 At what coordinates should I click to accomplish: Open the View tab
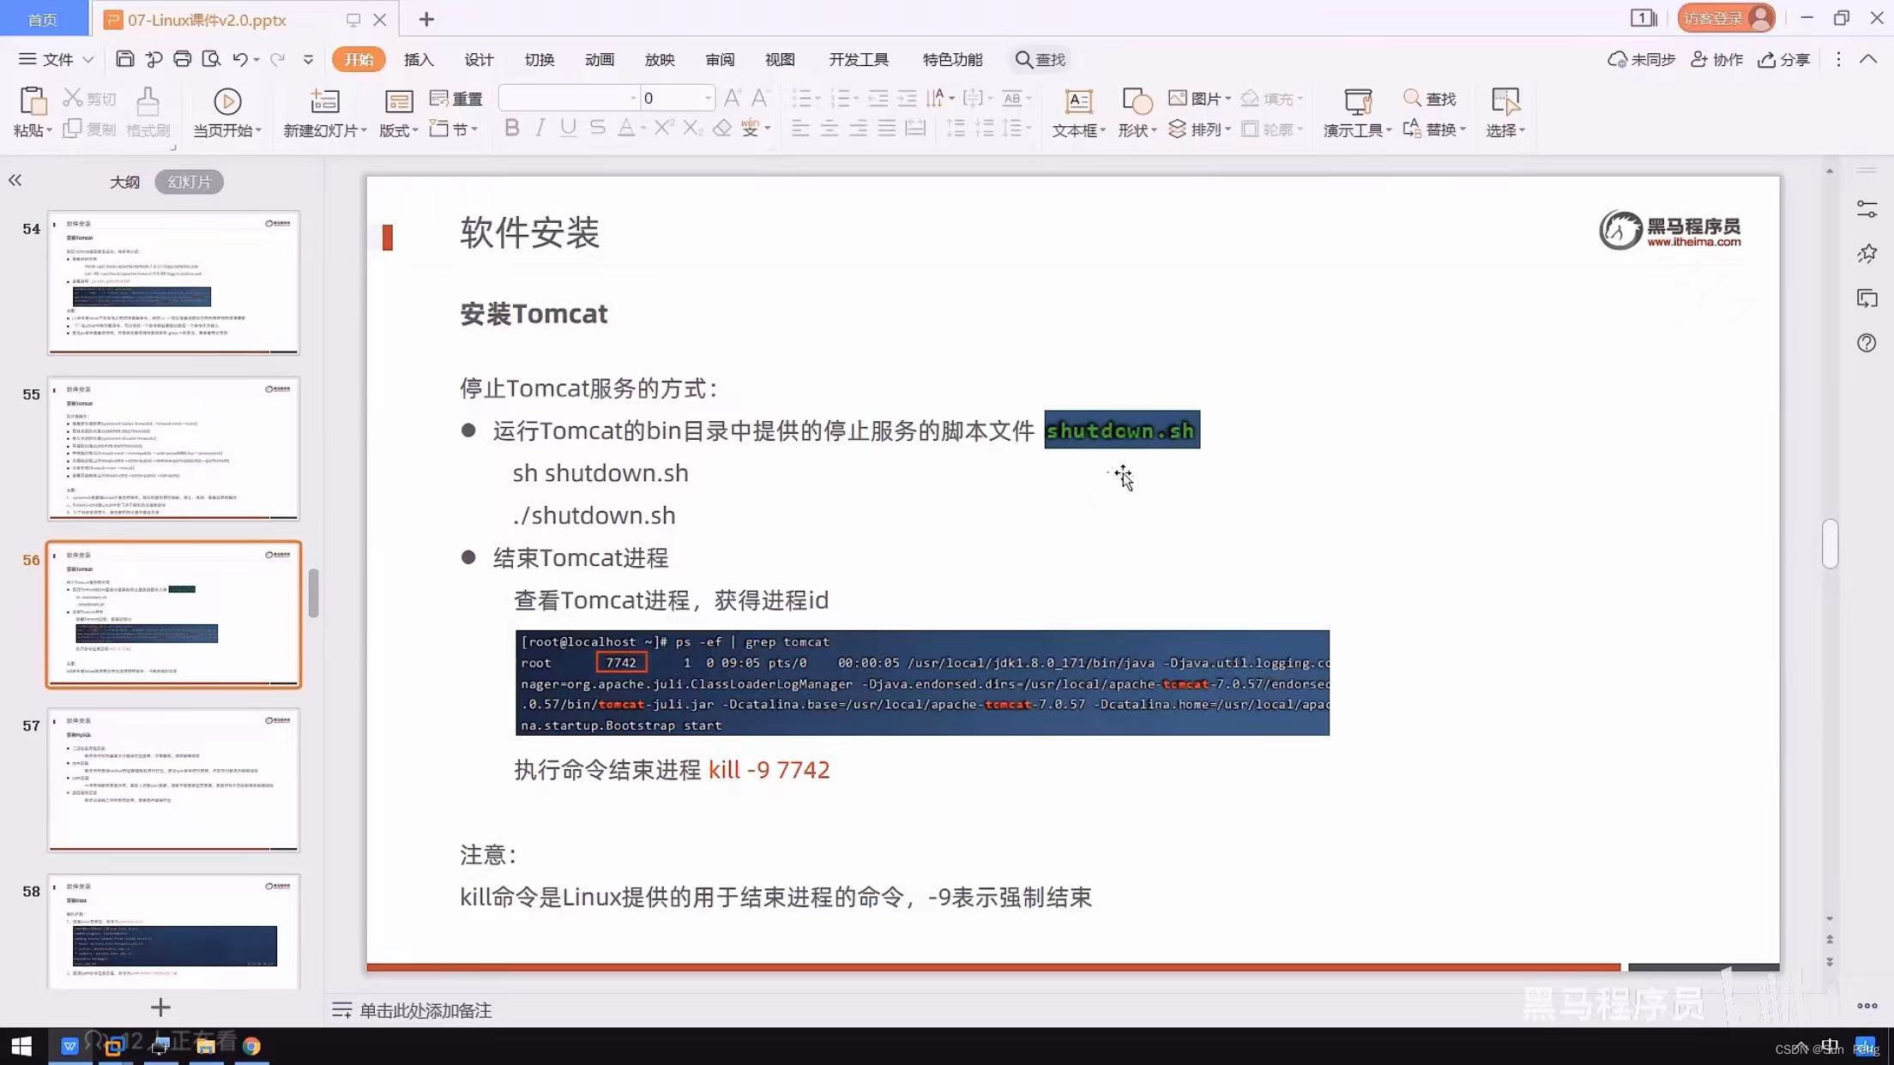780,59
